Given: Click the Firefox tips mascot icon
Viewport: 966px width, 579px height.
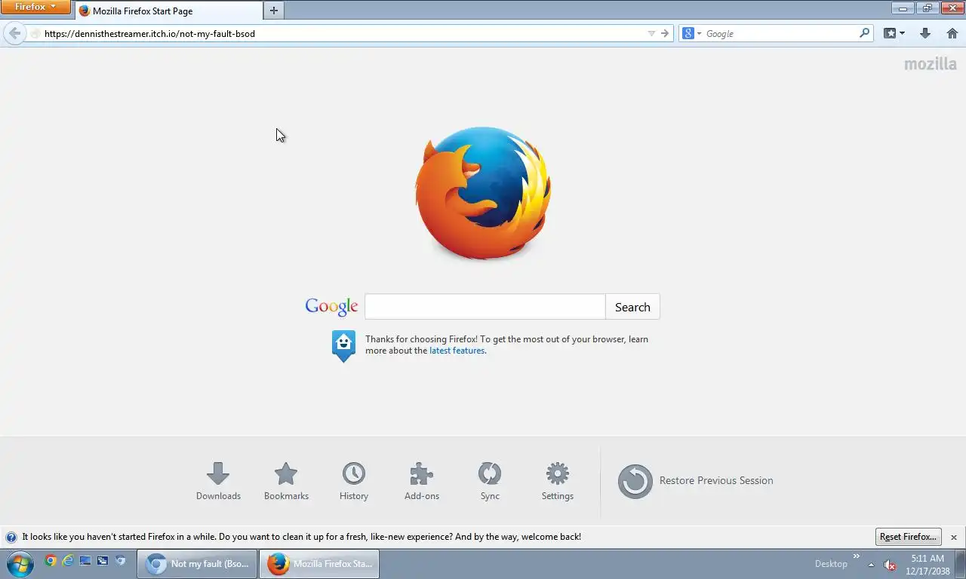Looking at the screenshot, I should pos(343,346).
